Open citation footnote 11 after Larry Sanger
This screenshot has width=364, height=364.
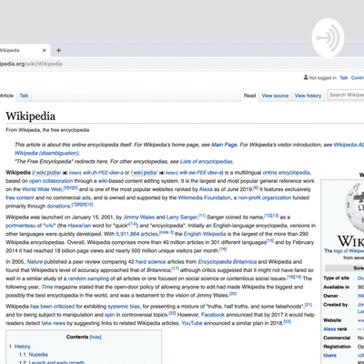click(x=202, y=216)
